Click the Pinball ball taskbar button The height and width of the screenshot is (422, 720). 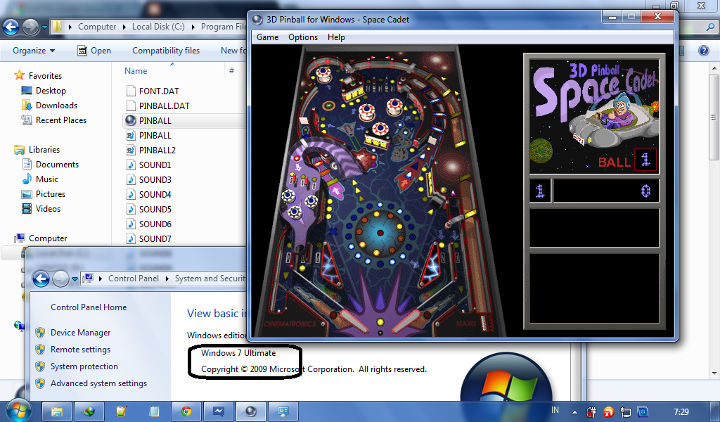click(x=251, y=411)
